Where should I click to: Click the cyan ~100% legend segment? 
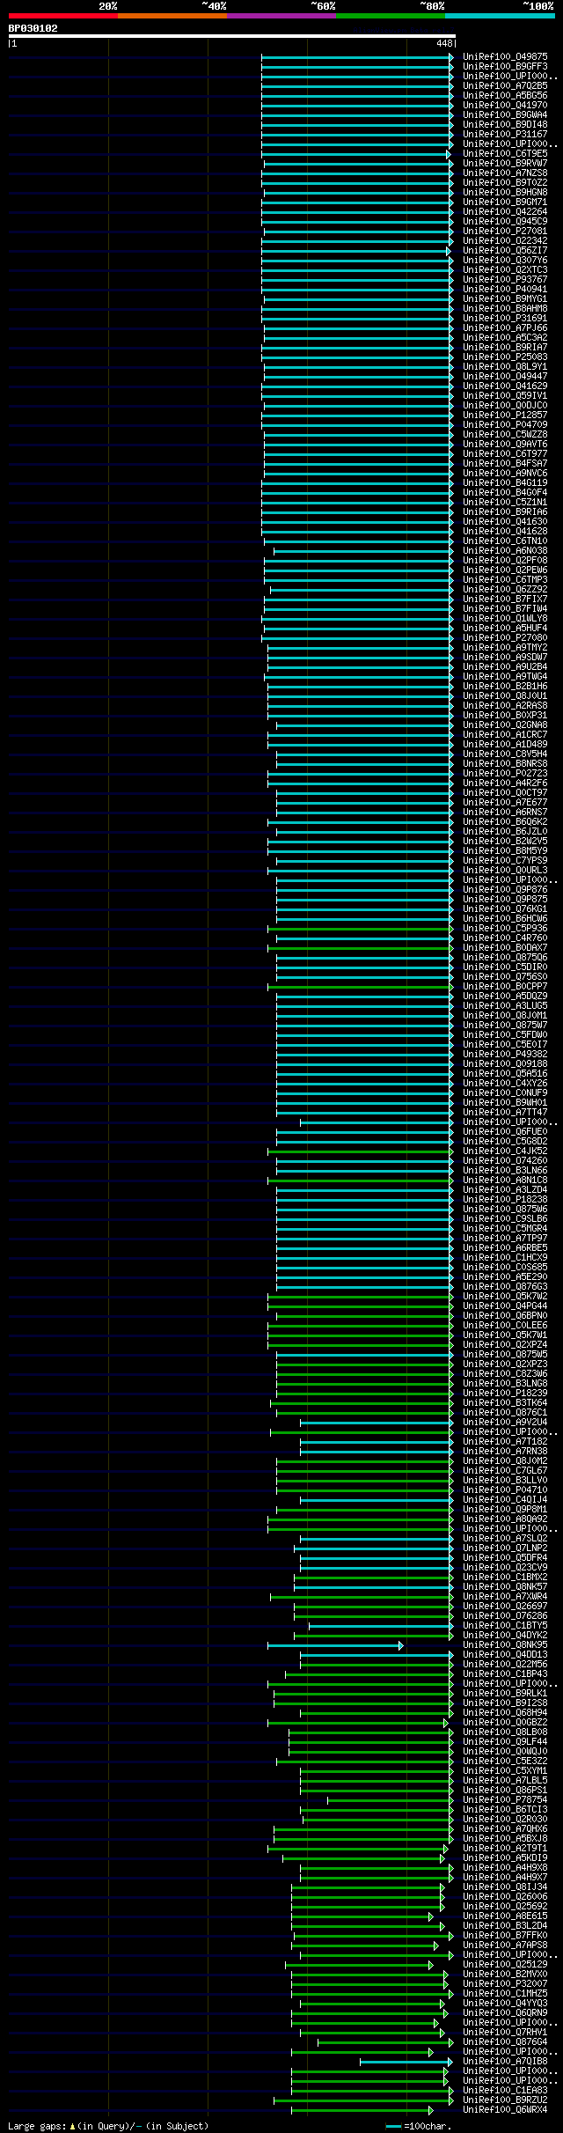[x=500, y=16]
